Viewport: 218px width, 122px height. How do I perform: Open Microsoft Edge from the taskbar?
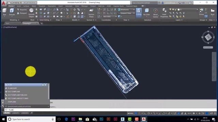click(x=66, y=119)
